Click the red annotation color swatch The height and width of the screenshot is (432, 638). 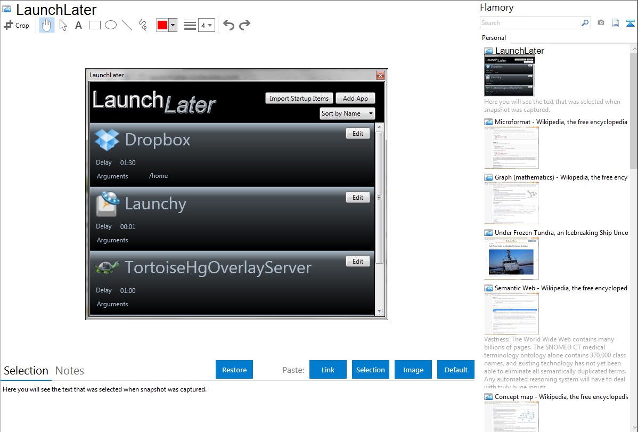pyautogui.click(x=162, y=25)
